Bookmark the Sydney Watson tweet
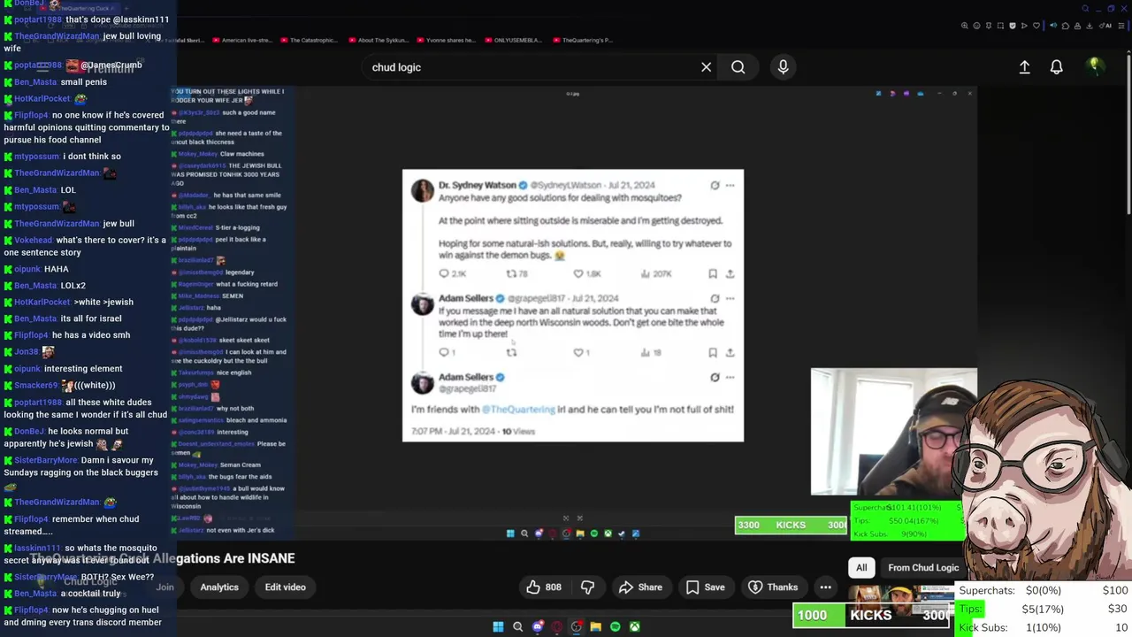This screenshot has height=637, width=1132. (x=713, y=274)
